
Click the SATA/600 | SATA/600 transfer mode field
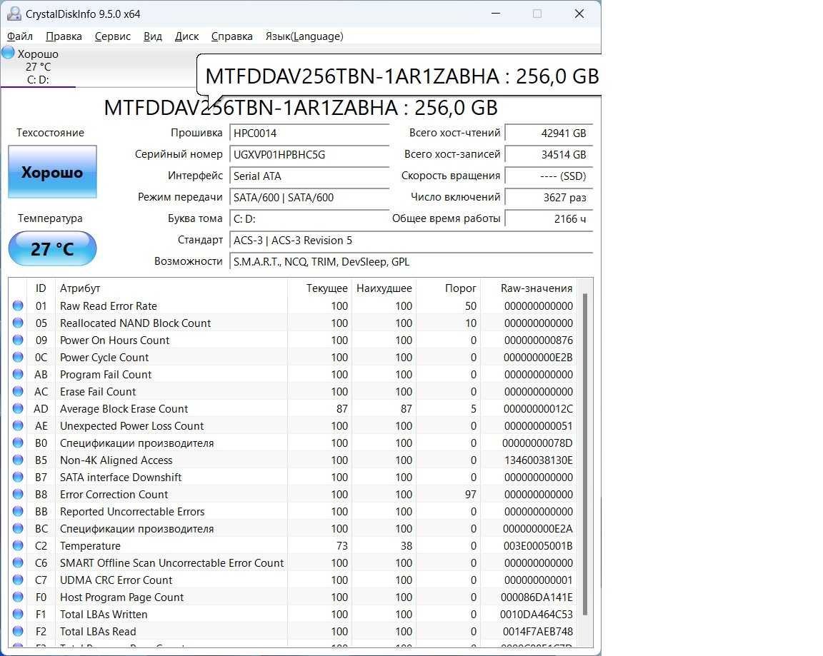click(309, 198)
